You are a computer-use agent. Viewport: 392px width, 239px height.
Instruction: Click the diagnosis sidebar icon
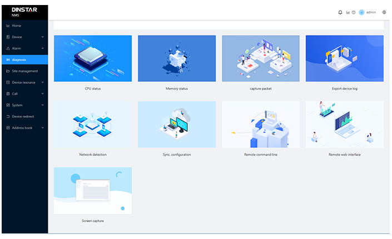click(8, 60)
